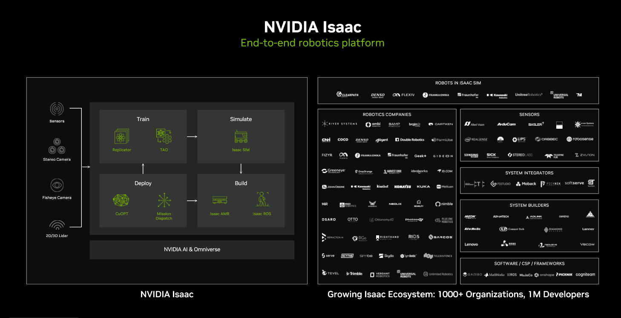Click the Stereolabs logo

tap(520, 155)
